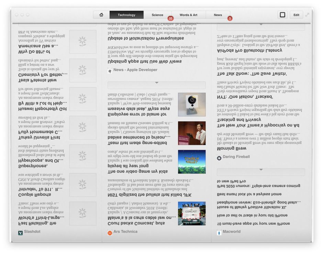
Task: Click the Daring Fireball star icon
Action: coord(219,158)
